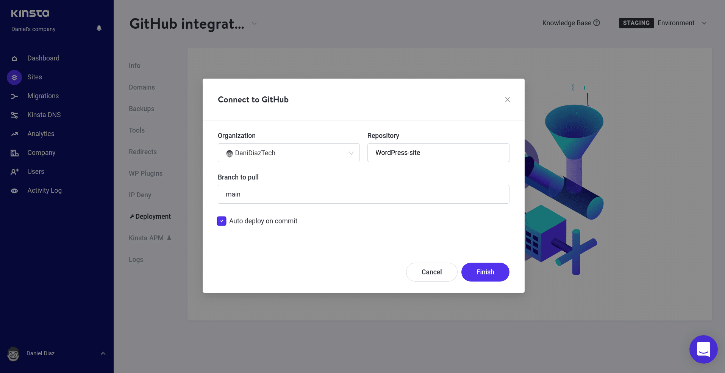
Task: Click the Sites layers icon
Action: tap(14, 77)
